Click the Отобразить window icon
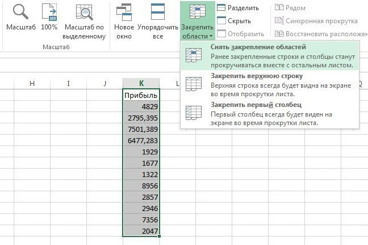368x245 pixels. (221, 34)
